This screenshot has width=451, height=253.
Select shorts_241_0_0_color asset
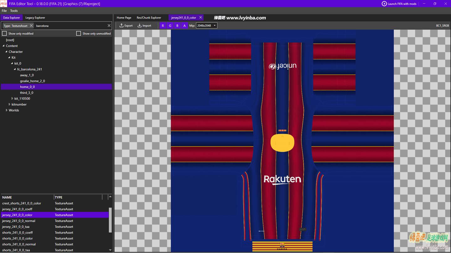(x=55, y=238)
